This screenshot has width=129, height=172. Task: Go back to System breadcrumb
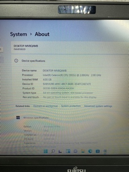coord(18,34)
